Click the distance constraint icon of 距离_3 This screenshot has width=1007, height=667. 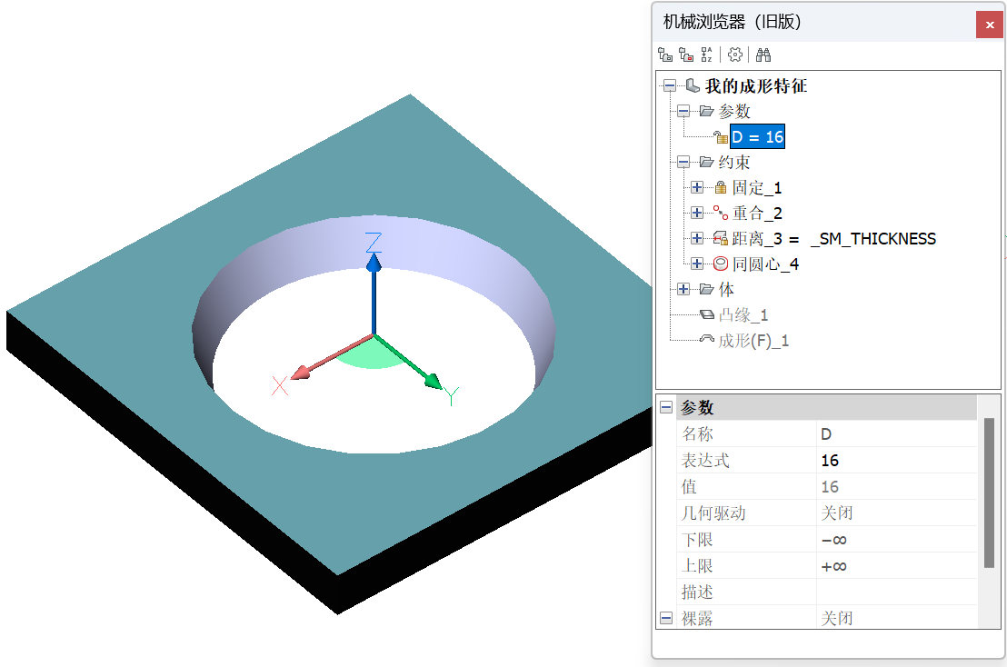[x=721, y=238]
